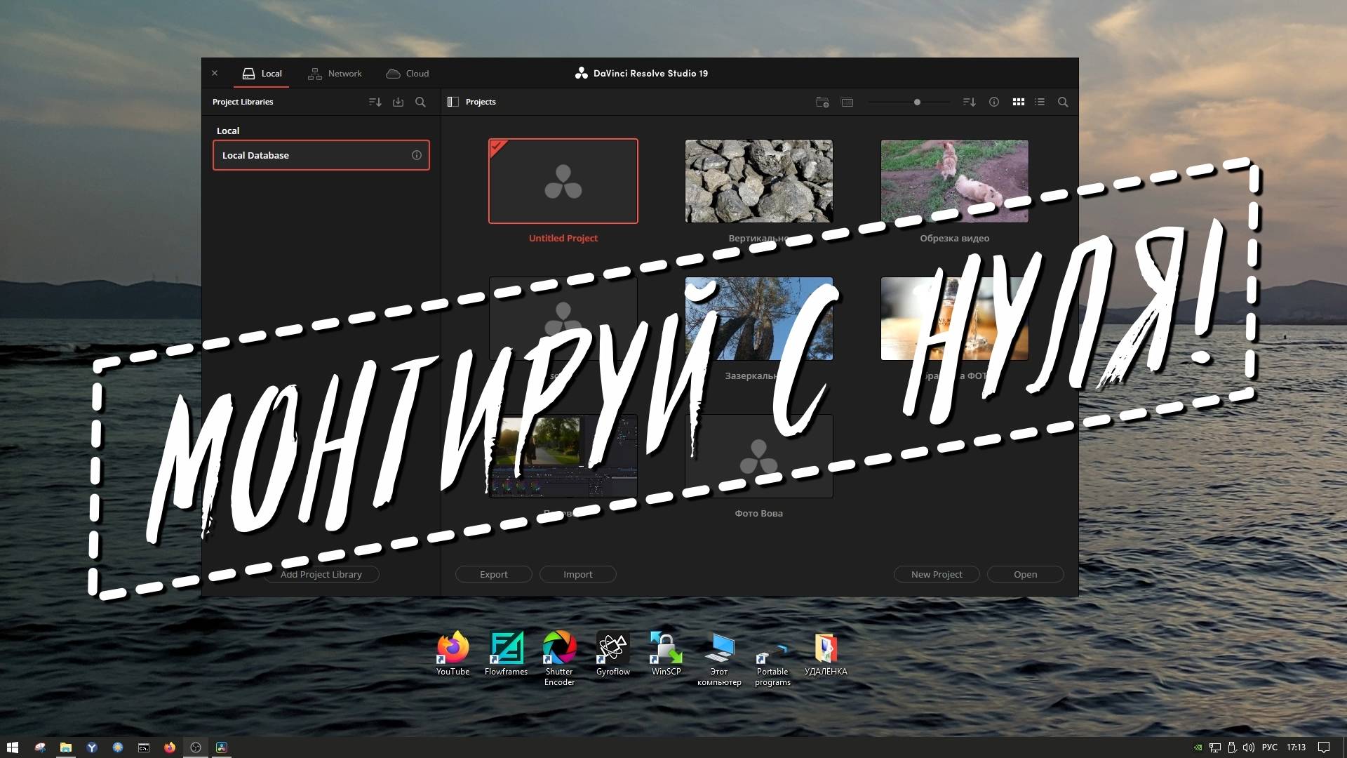Switch to the Cloud tab
The image size is (1347, 758).
(407, 73)
